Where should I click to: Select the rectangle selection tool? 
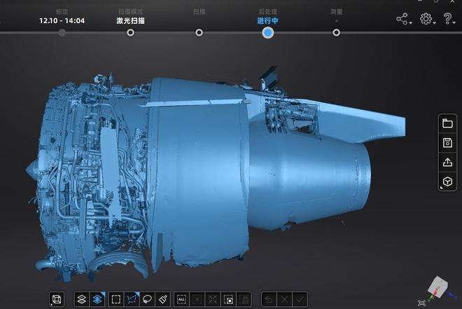(x=116, y=299)
